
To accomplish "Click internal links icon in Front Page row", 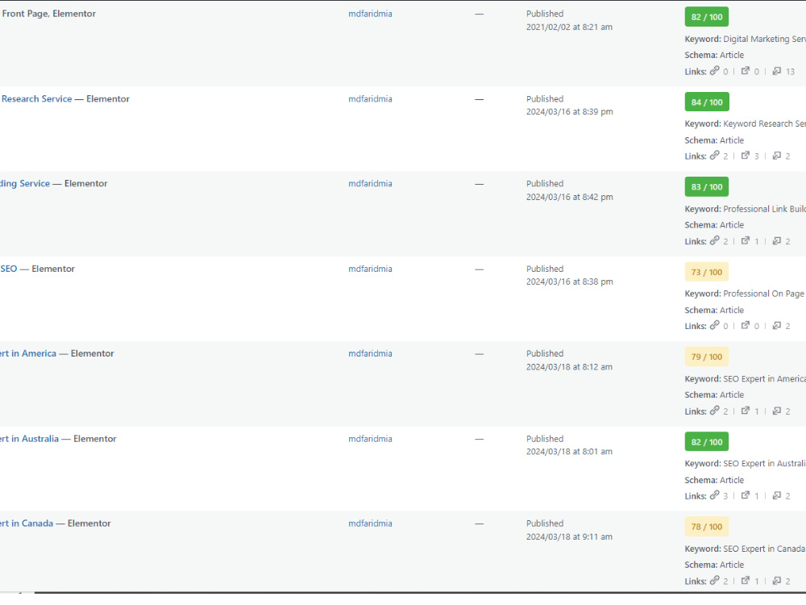I will (714, 71).
